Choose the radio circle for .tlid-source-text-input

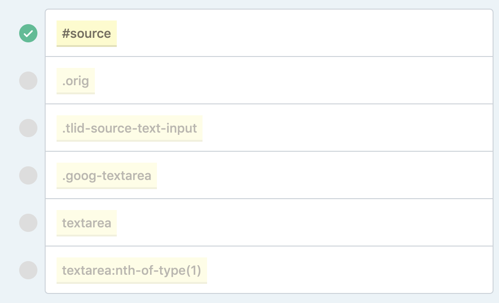pos(28,128)
